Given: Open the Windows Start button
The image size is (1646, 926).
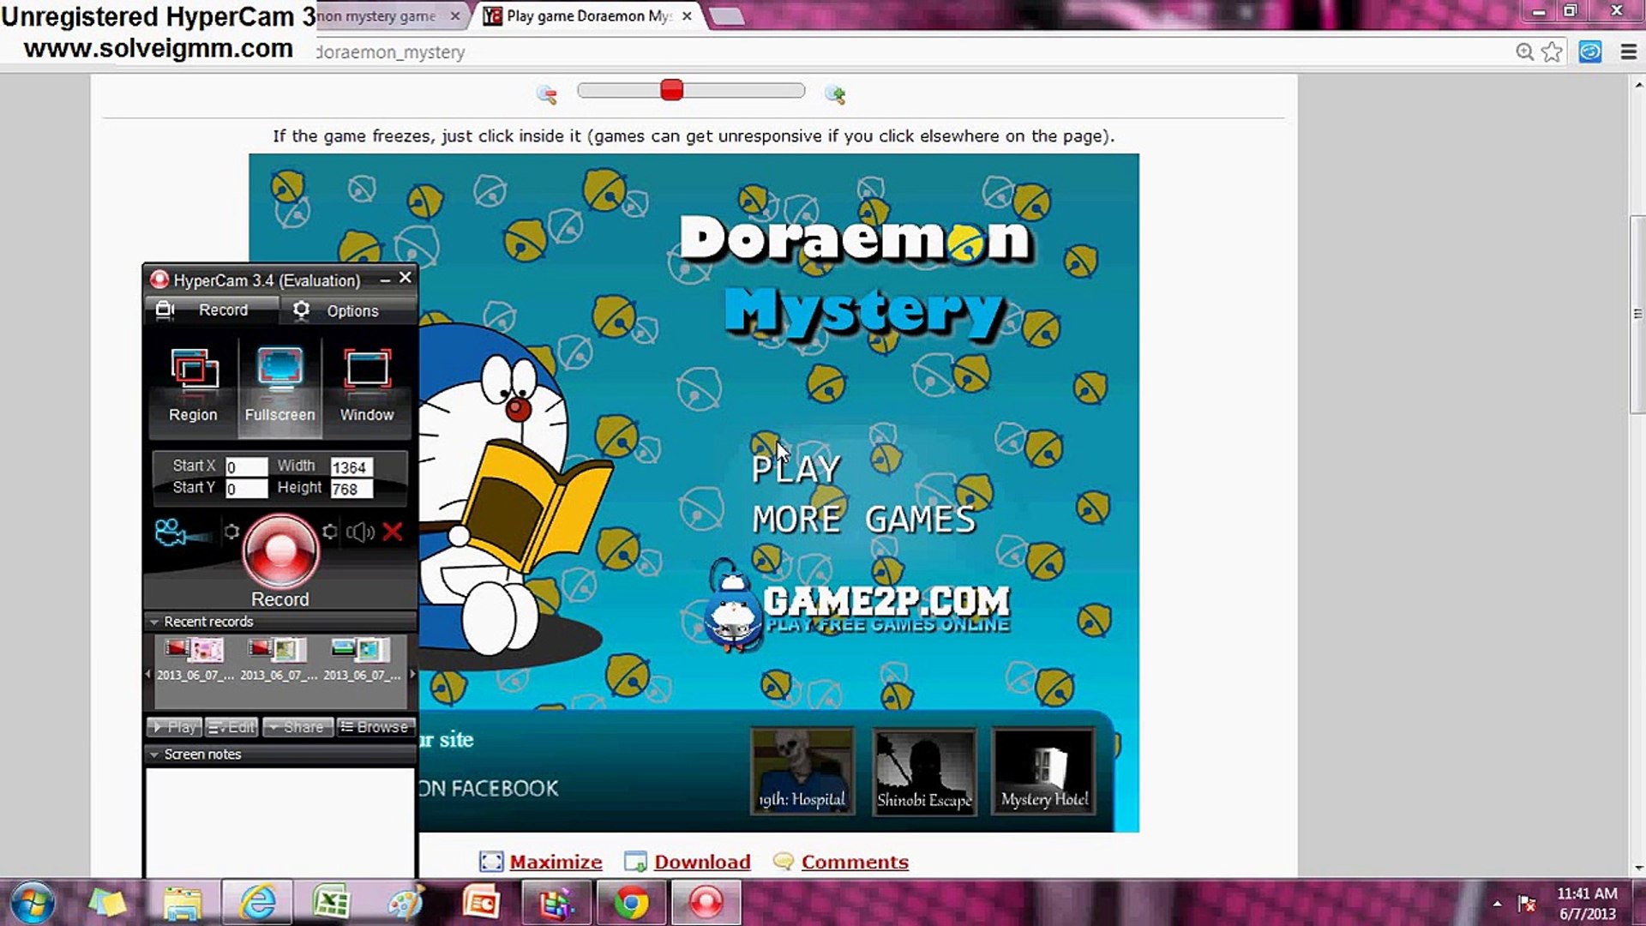Looking at the screenshot, I should point(33,903).
